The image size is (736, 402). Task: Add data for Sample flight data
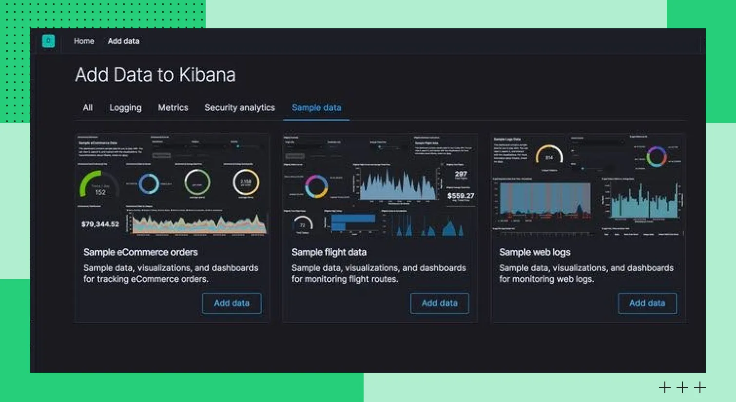[439, 303]
